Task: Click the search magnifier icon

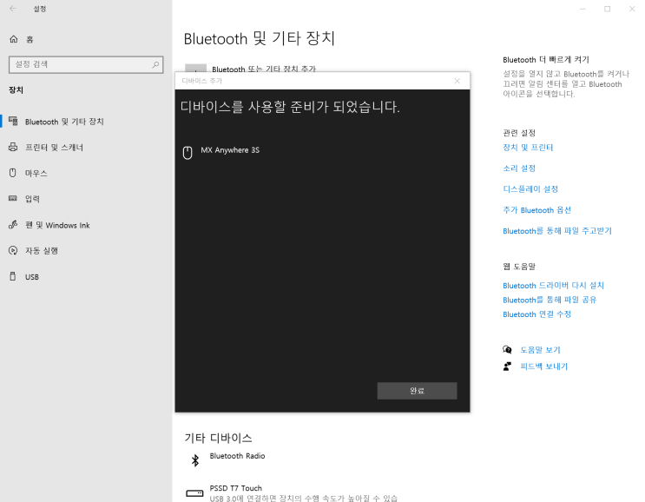Action: pos(155,64)
